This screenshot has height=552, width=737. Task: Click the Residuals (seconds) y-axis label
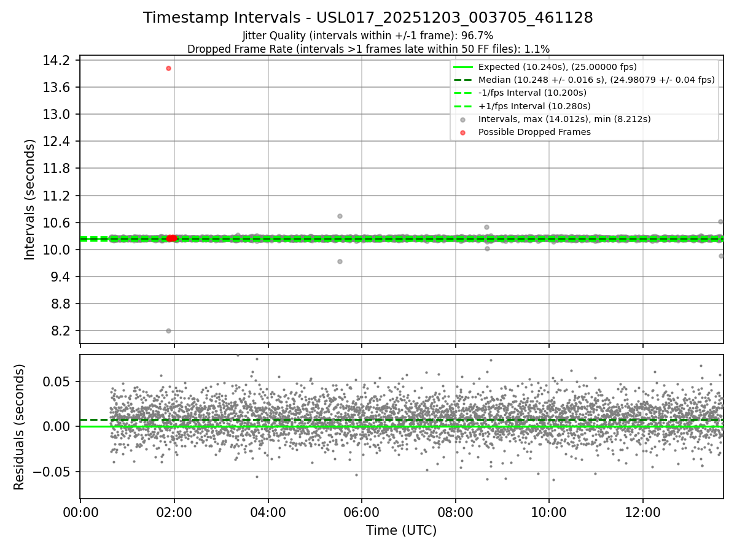tap(19, 427)
